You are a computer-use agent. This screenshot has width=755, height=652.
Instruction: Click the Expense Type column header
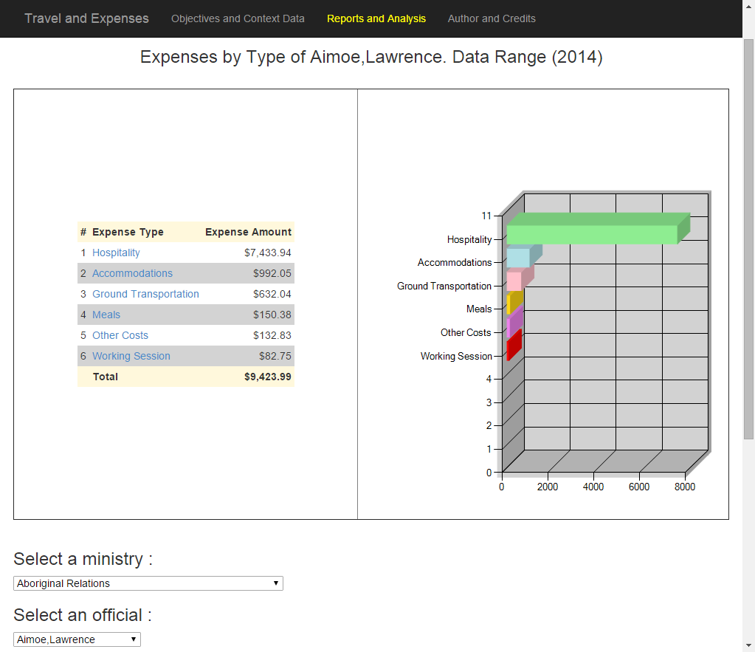point(128,232)
